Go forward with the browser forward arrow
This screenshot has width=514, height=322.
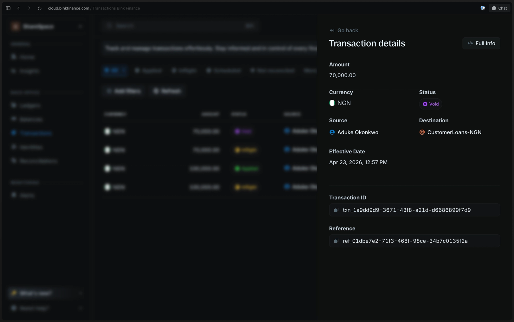(29, 8)
